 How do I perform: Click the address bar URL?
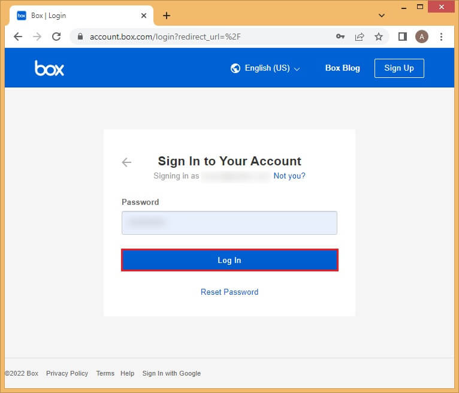click(x=165, y=37)
